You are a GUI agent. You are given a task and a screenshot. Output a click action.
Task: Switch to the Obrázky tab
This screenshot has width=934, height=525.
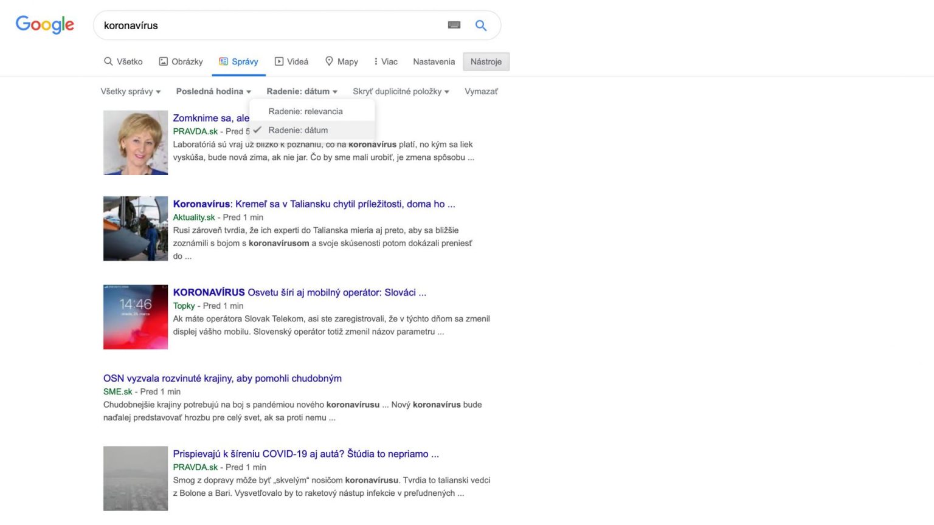click(x=181, y=61)
